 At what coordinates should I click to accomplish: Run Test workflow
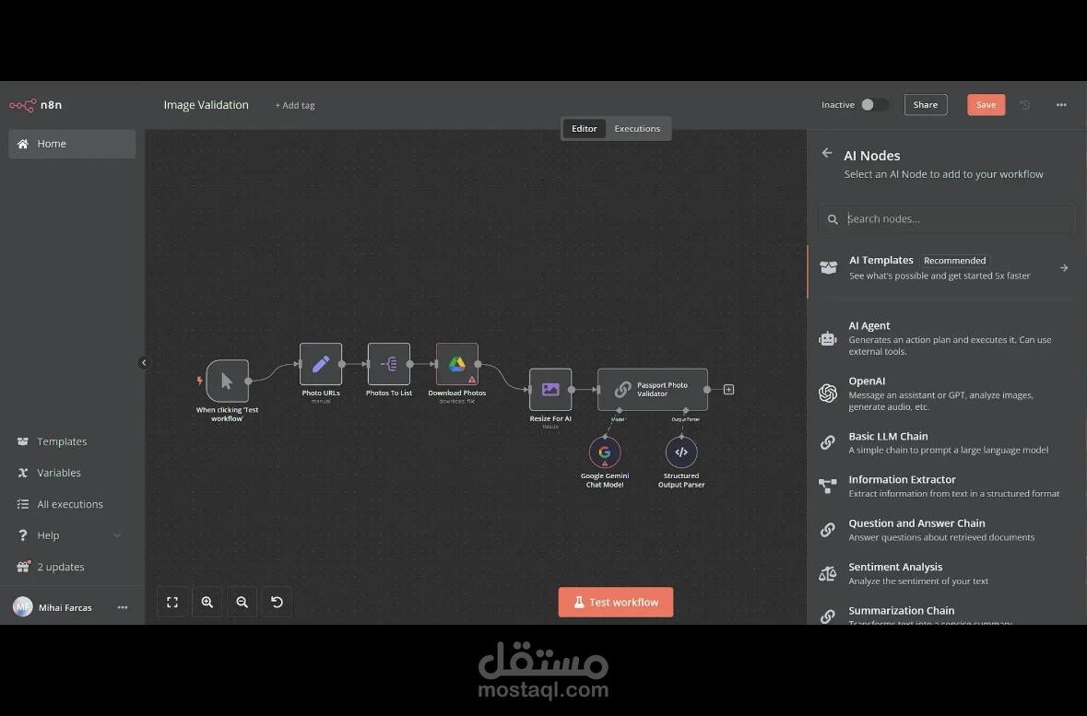(616, 603)
